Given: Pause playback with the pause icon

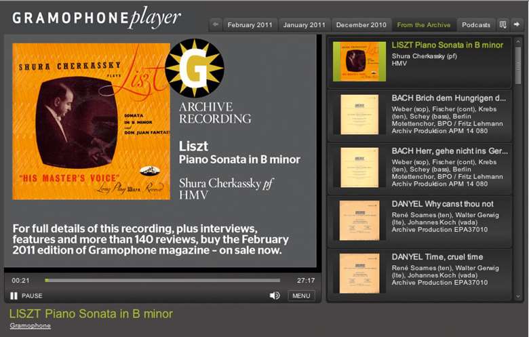Looking at the screenshot, I should tap(14, 296).
